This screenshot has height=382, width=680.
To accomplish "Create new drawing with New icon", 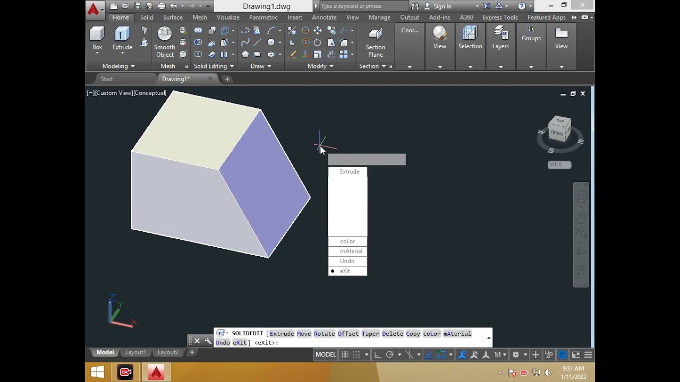I will 114,6.
